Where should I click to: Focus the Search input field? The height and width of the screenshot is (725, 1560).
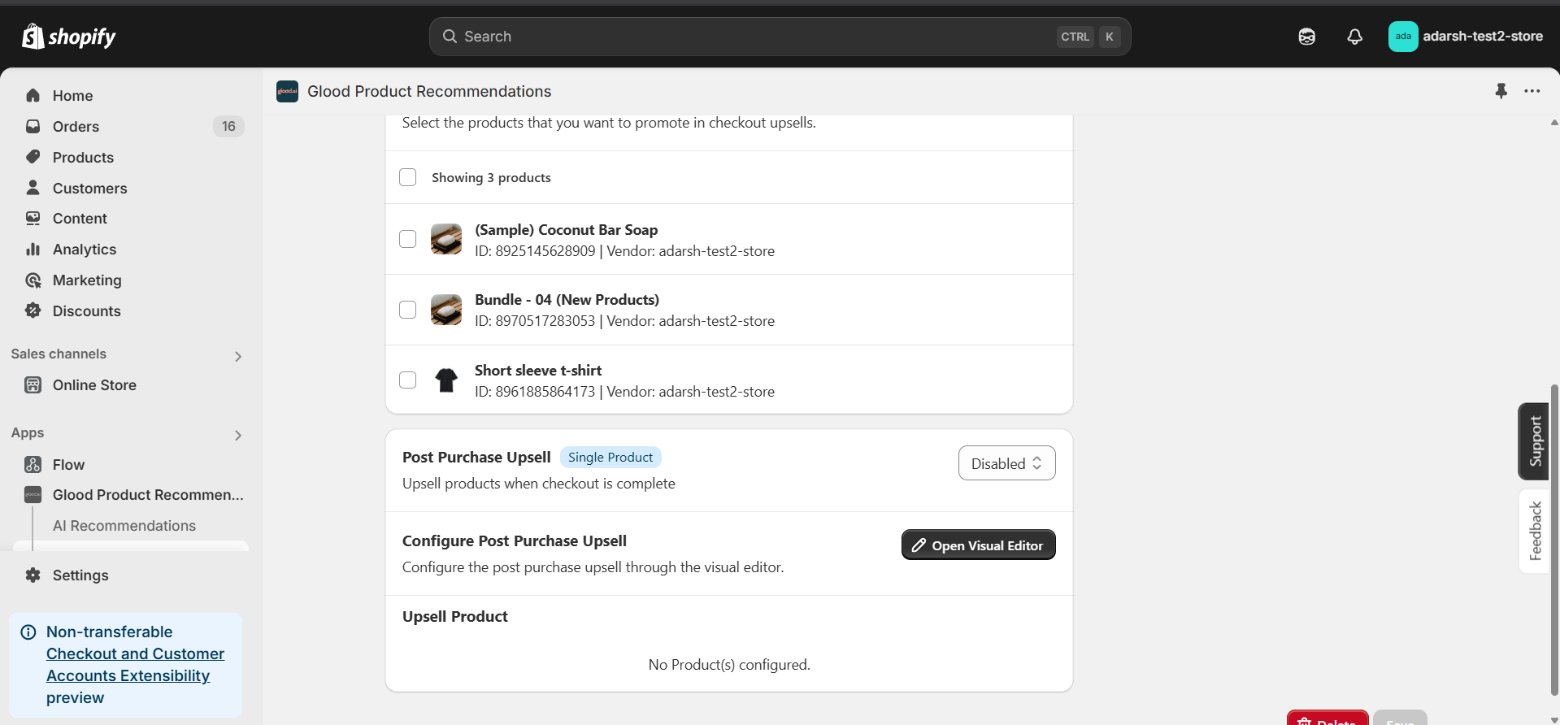click(x=756, y=37)
